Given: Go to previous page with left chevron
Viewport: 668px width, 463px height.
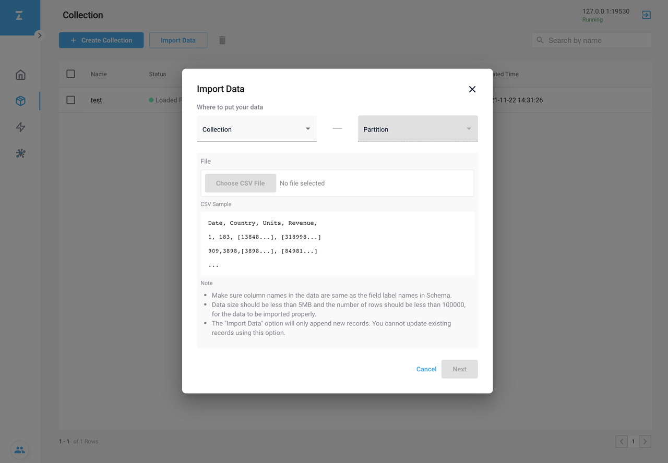Looking at the screenshot, I should (x=622, y=442).
